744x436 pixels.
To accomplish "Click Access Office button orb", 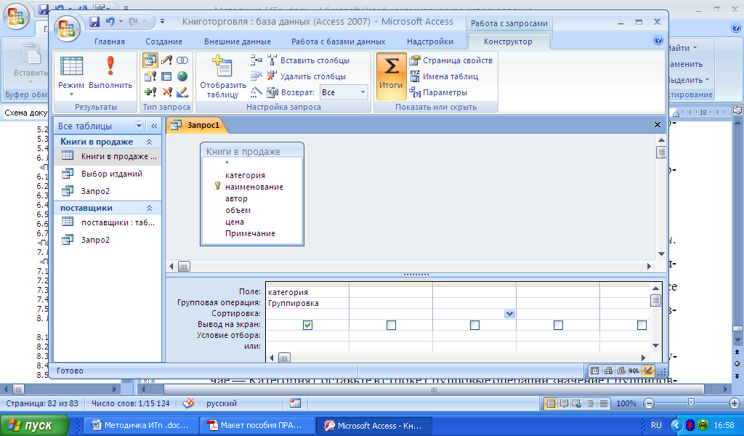I will click(67, 28).
